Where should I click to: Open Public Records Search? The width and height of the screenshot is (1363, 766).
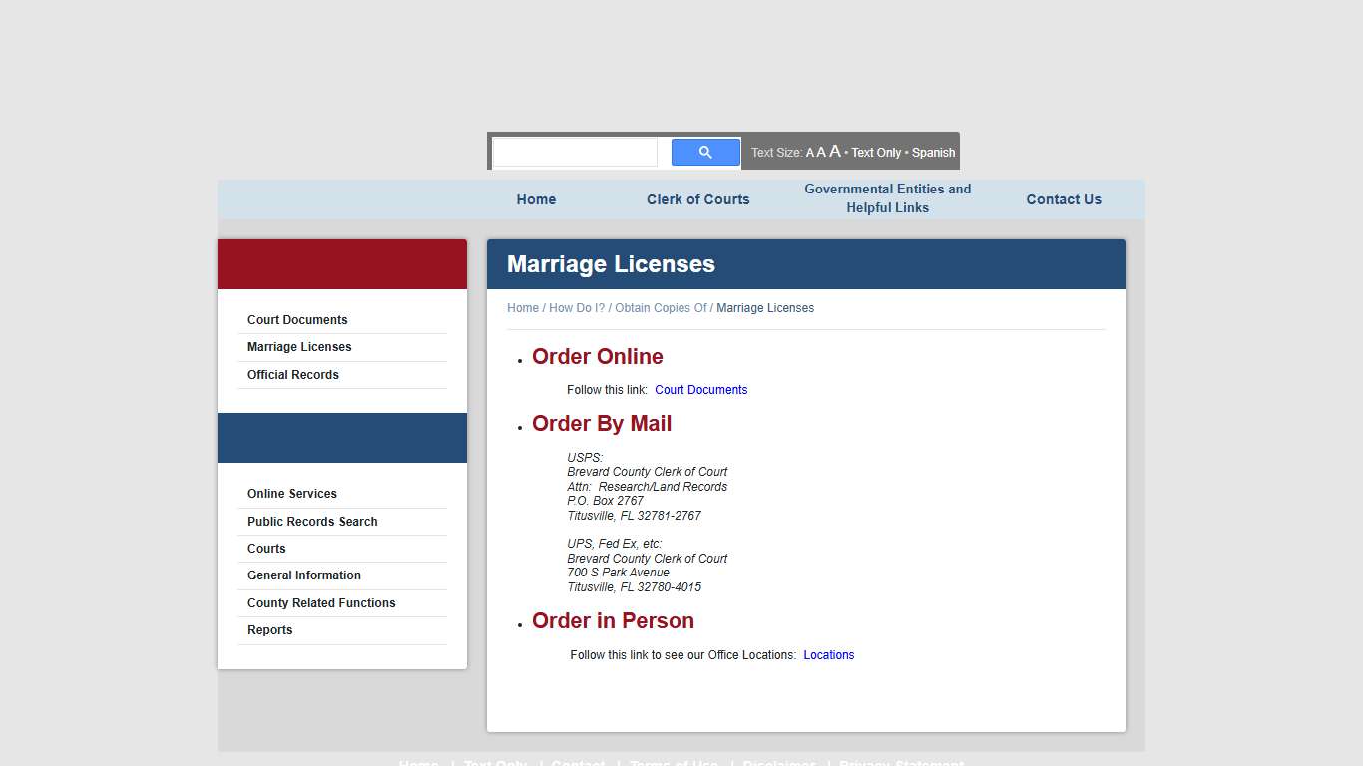(312, 521)
